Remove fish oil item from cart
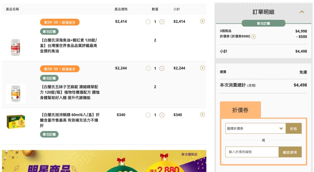This screenshot has height=172, width=314. [x=202, y=21]
